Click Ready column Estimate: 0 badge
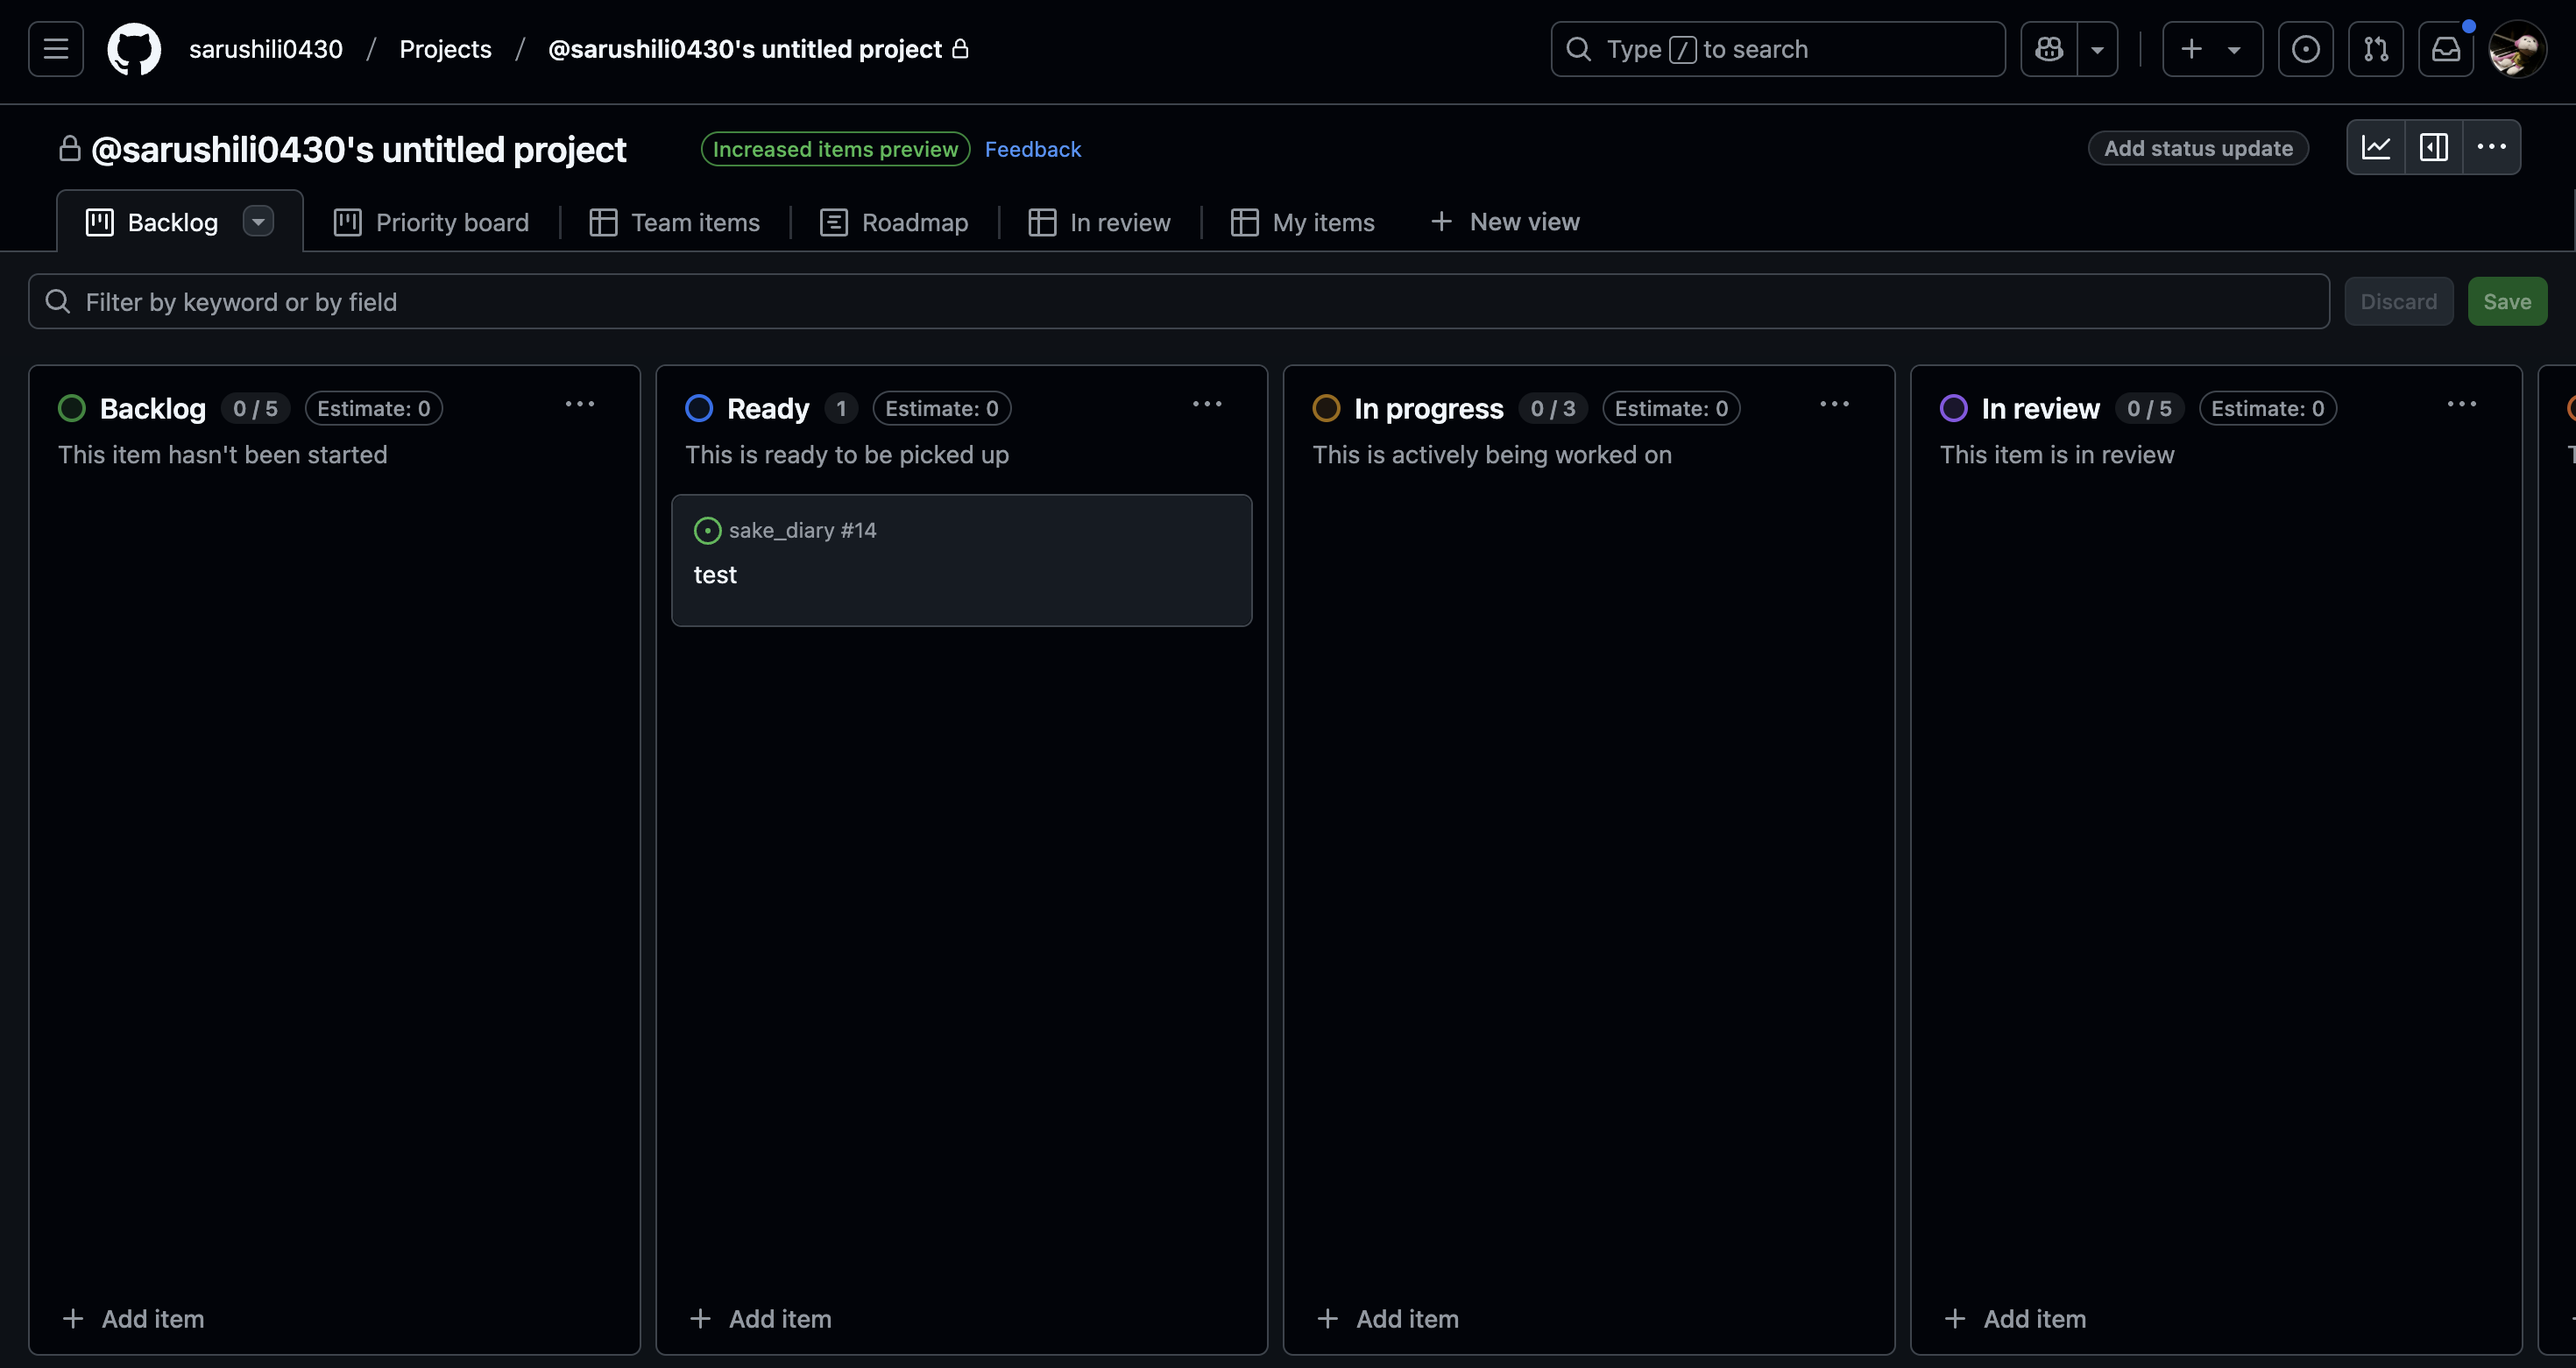 click(x=942, y=409)
